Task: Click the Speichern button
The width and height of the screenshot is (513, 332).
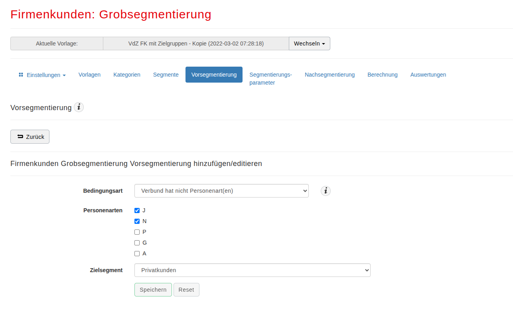Action: point(153,290)
